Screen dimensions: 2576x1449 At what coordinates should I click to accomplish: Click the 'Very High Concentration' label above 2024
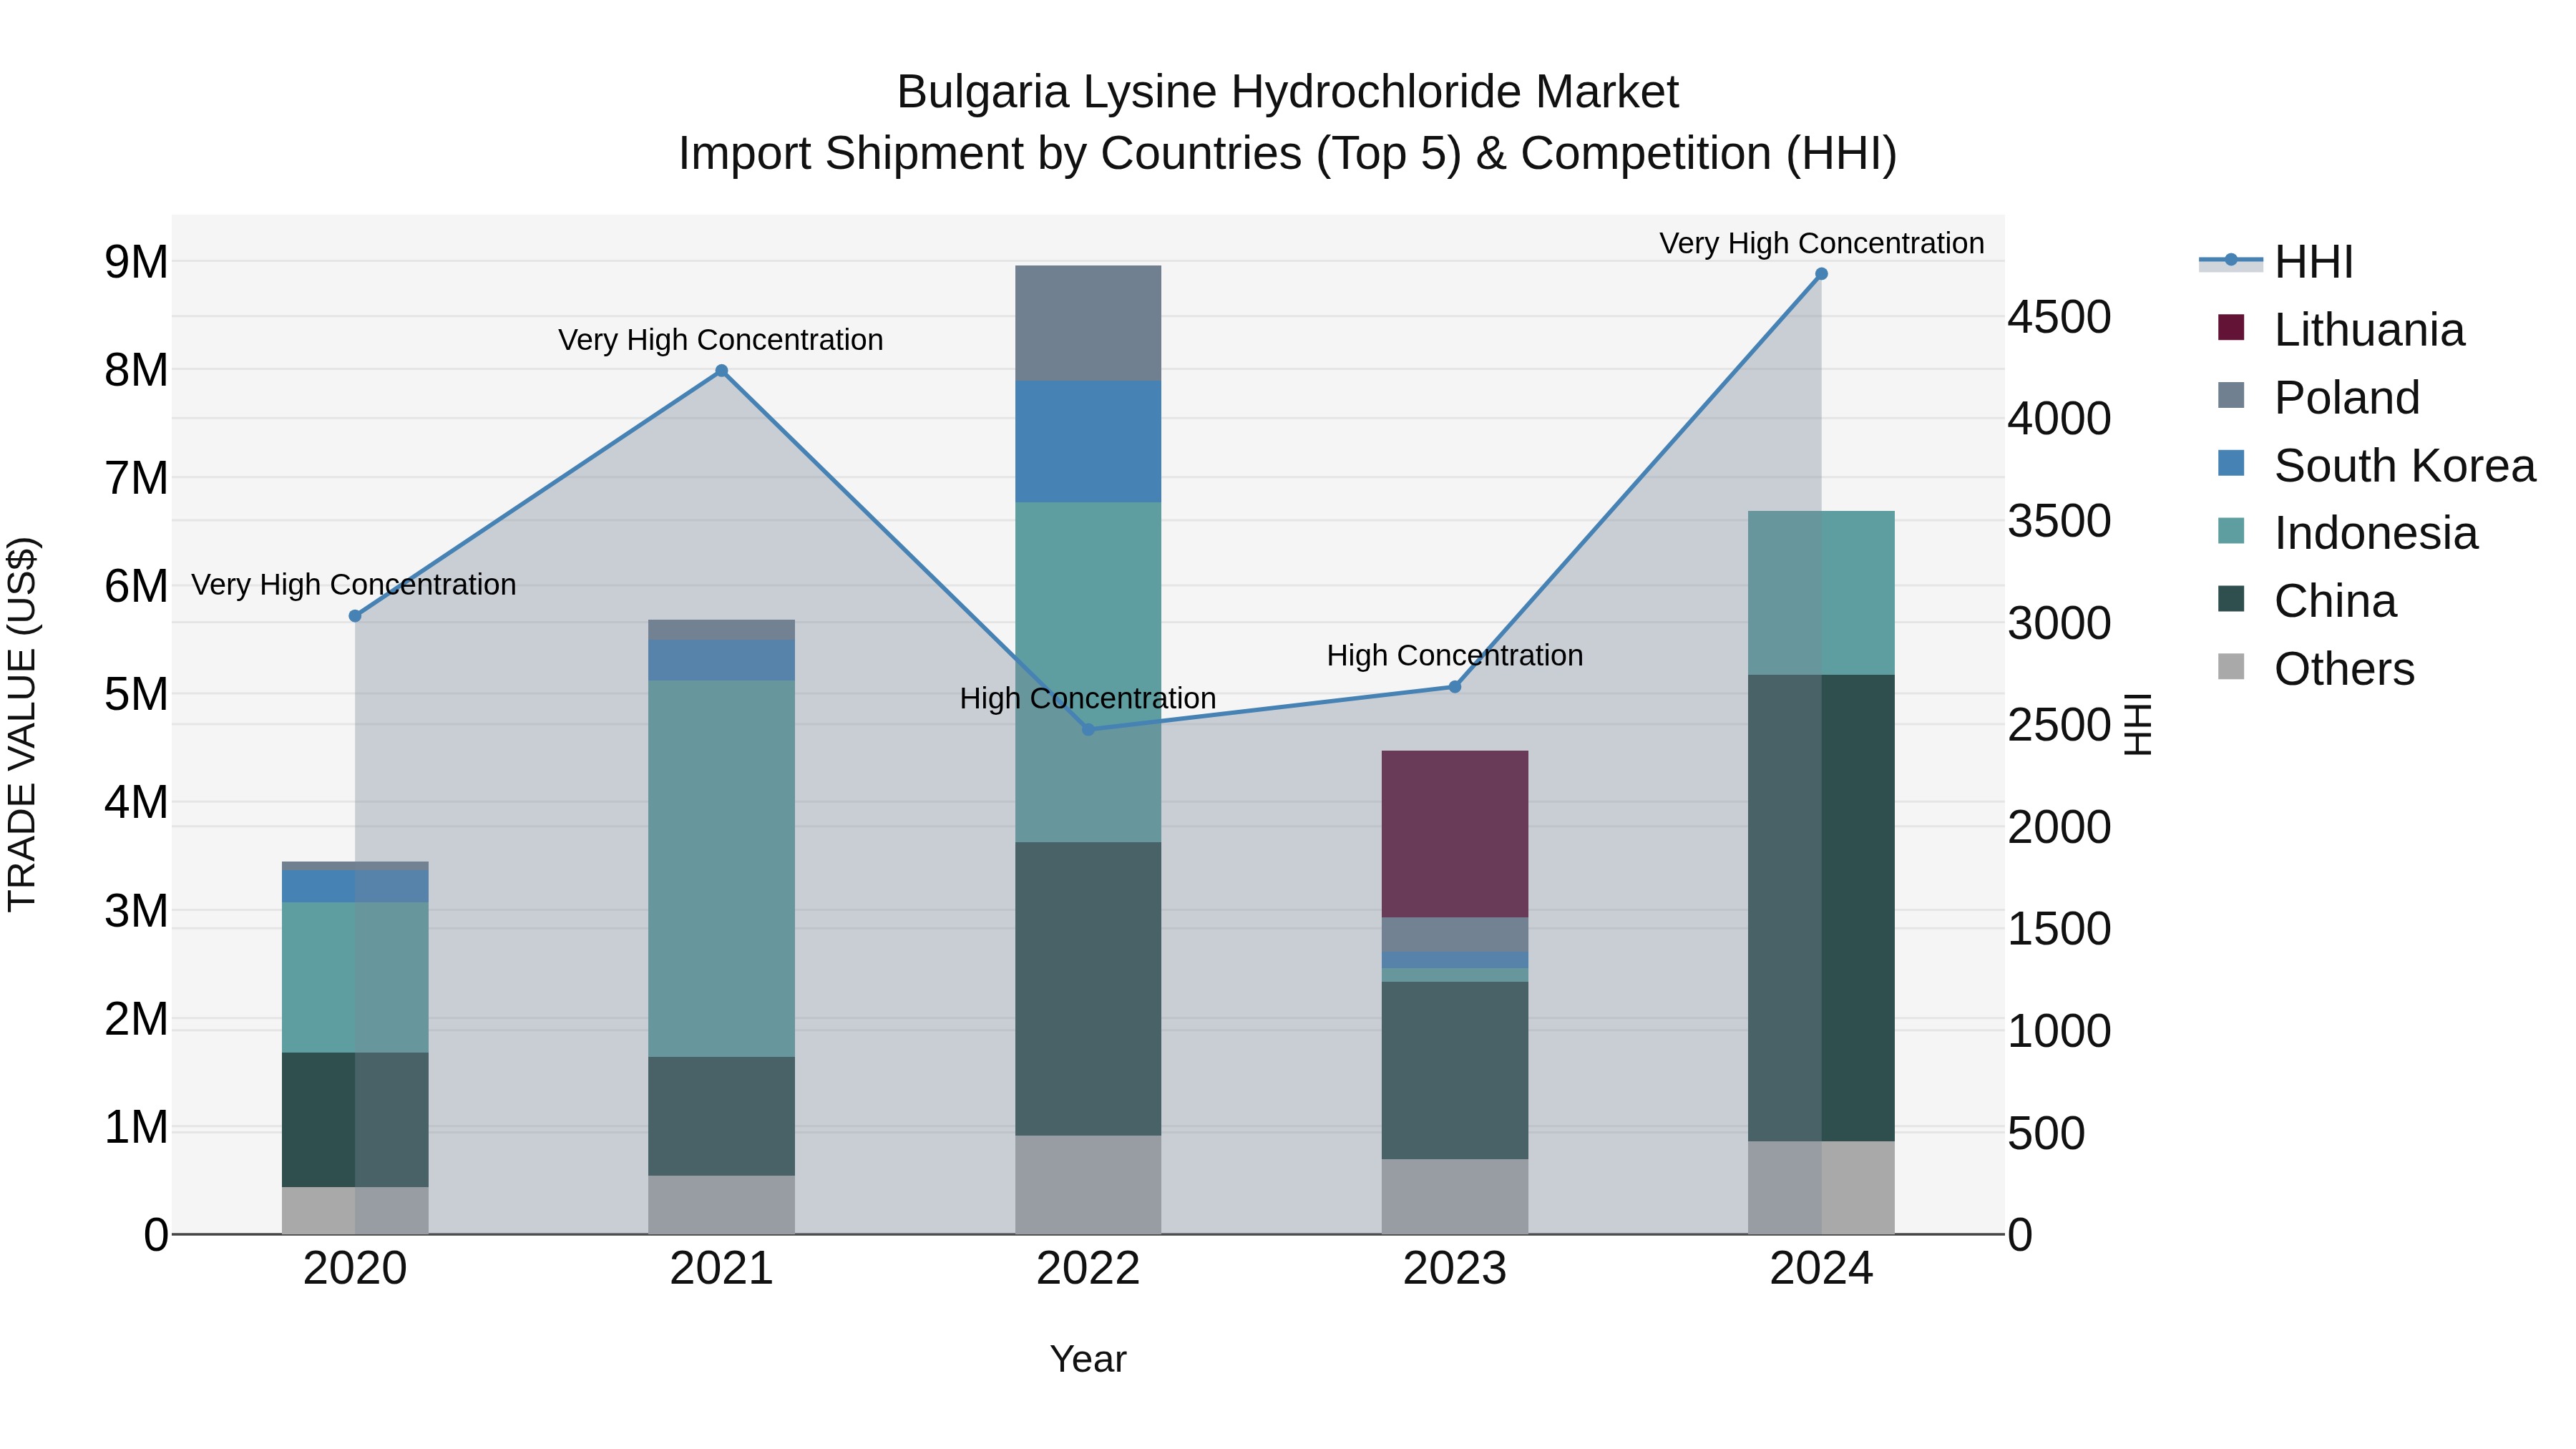[x=1822, y=243]
